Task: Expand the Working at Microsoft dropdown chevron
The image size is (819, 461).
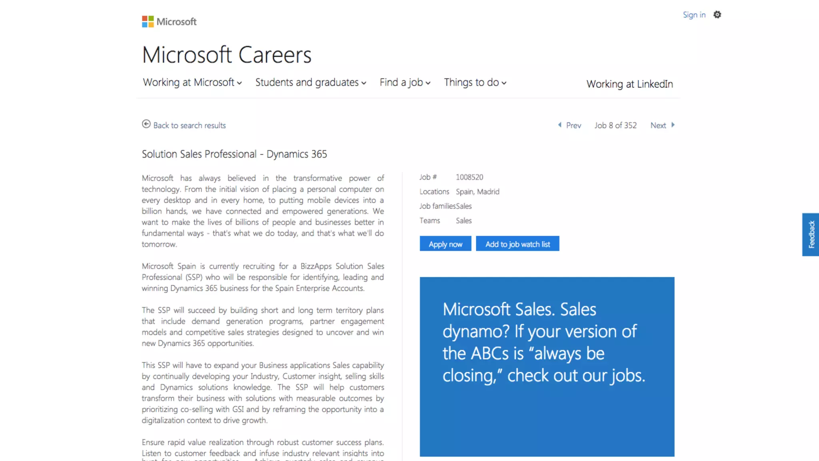Action: tap(240, 83)
